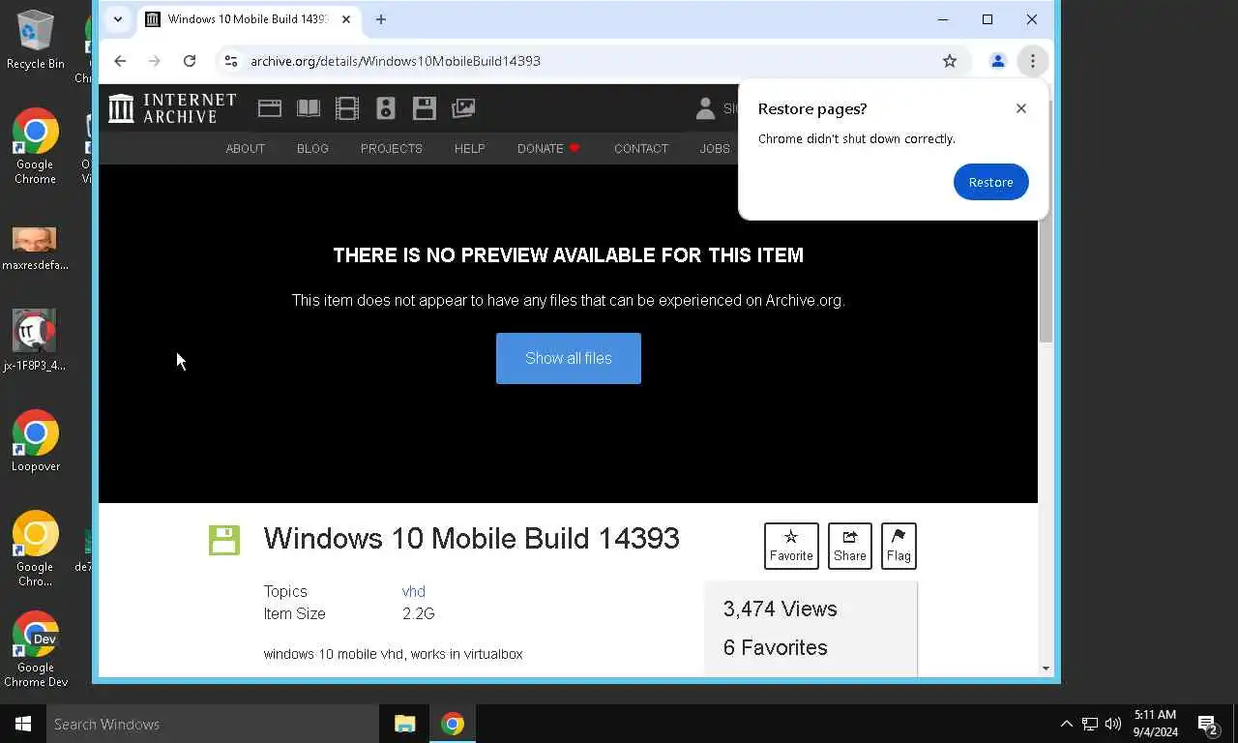Screen dimensions: 1238x743
Task: Expand the tab search dropdown arrow
Action: tap(118, 19)
